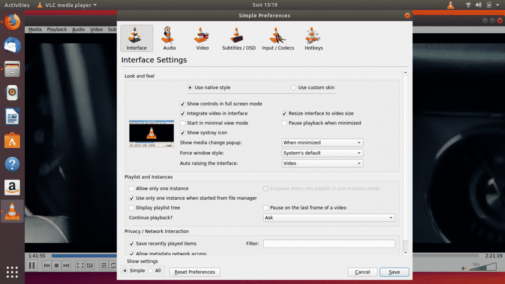Toggle playlist icon in VLC controls
This screenshot has width=505, height=284.
(103, 266)
